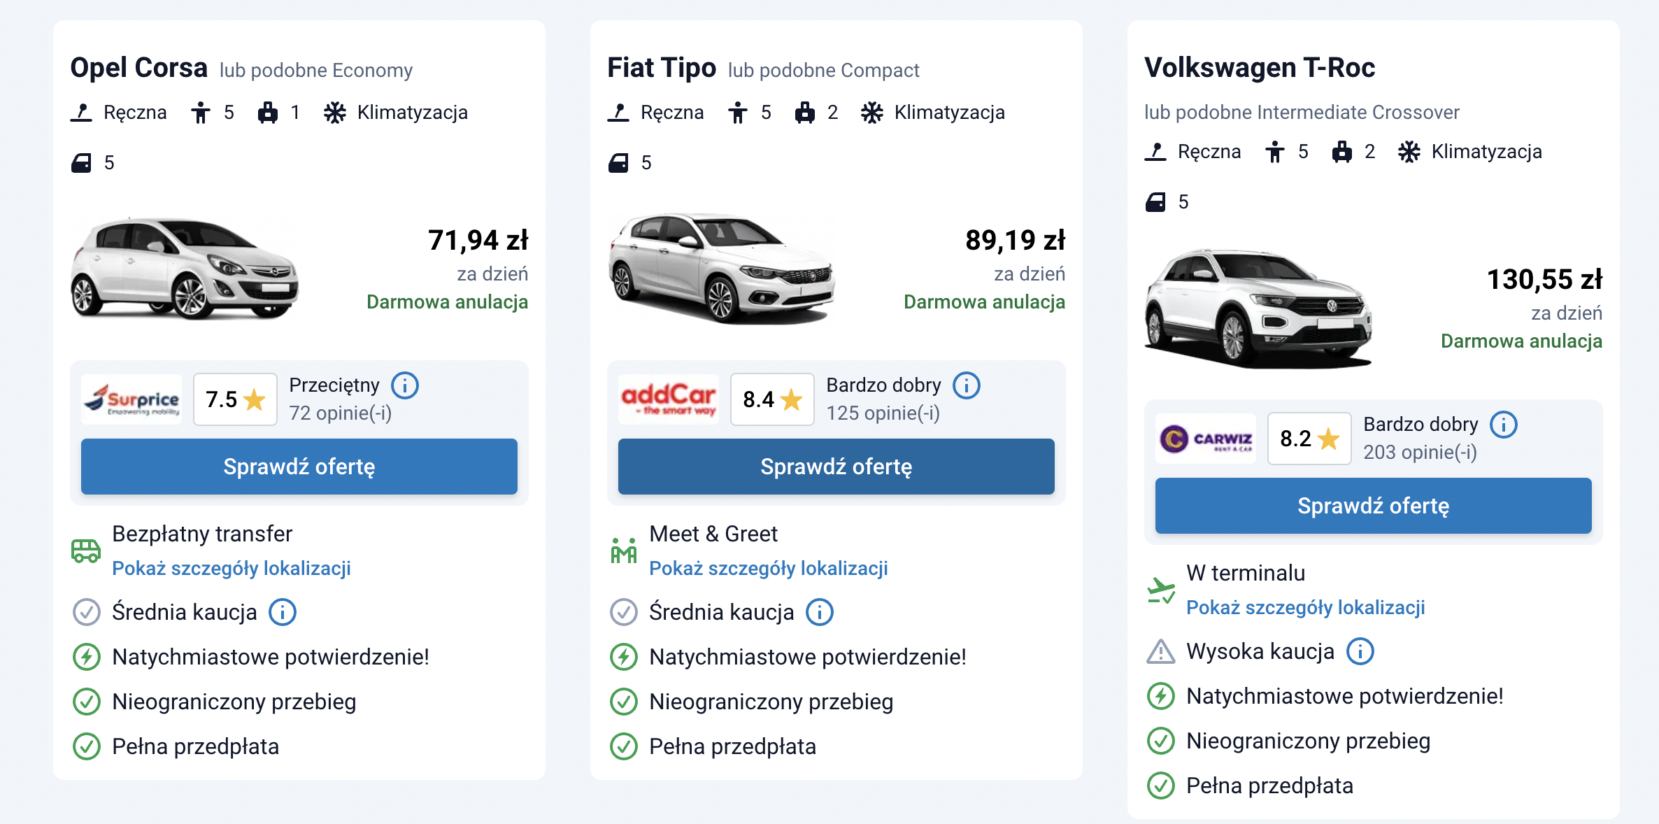This screenshot has width=1659, height=824.
Task: Click the Surprice supplier logo
Action: click(x=131, y=399)
